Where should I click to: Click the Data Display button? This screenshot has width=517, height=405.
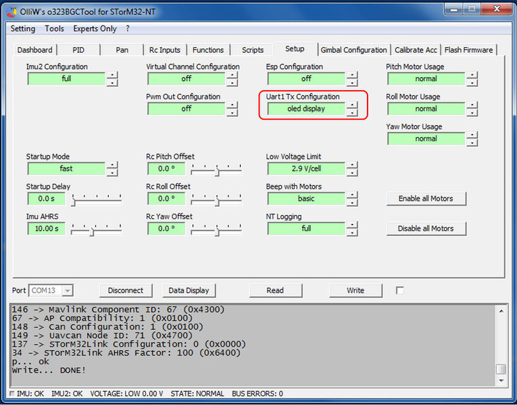189,291
